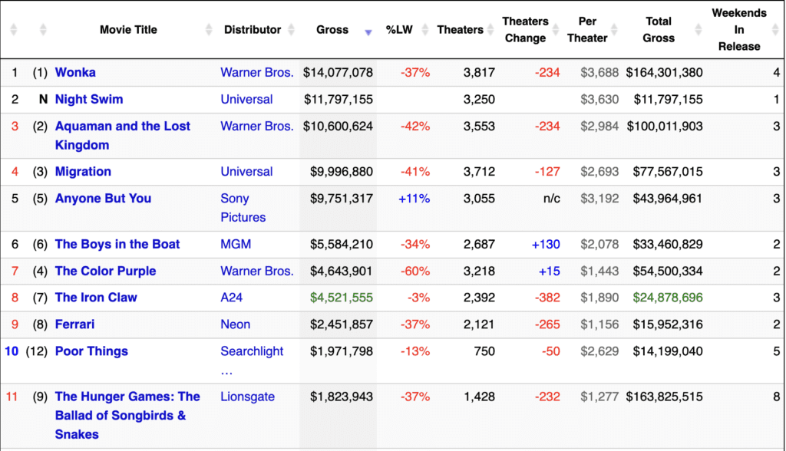Click the n/c theaters change cell

coord(552,199)
